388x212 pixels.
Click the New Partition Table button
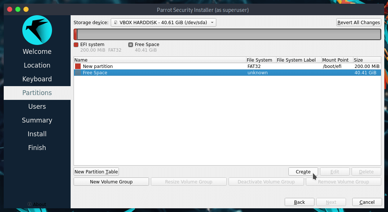coord(96,172)
